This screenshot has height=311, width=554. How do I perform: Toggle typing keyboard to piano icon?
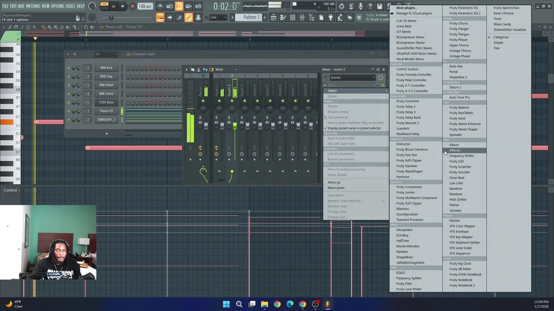point(160,17)
